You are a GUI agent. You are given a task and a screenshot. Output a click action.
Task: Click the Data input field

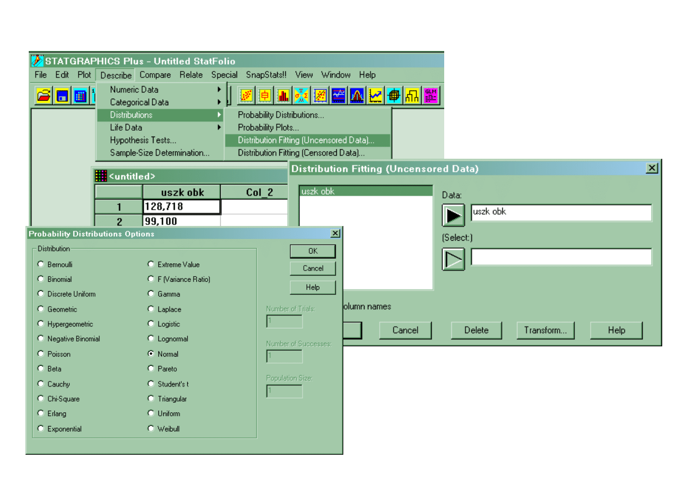(561, 212)
